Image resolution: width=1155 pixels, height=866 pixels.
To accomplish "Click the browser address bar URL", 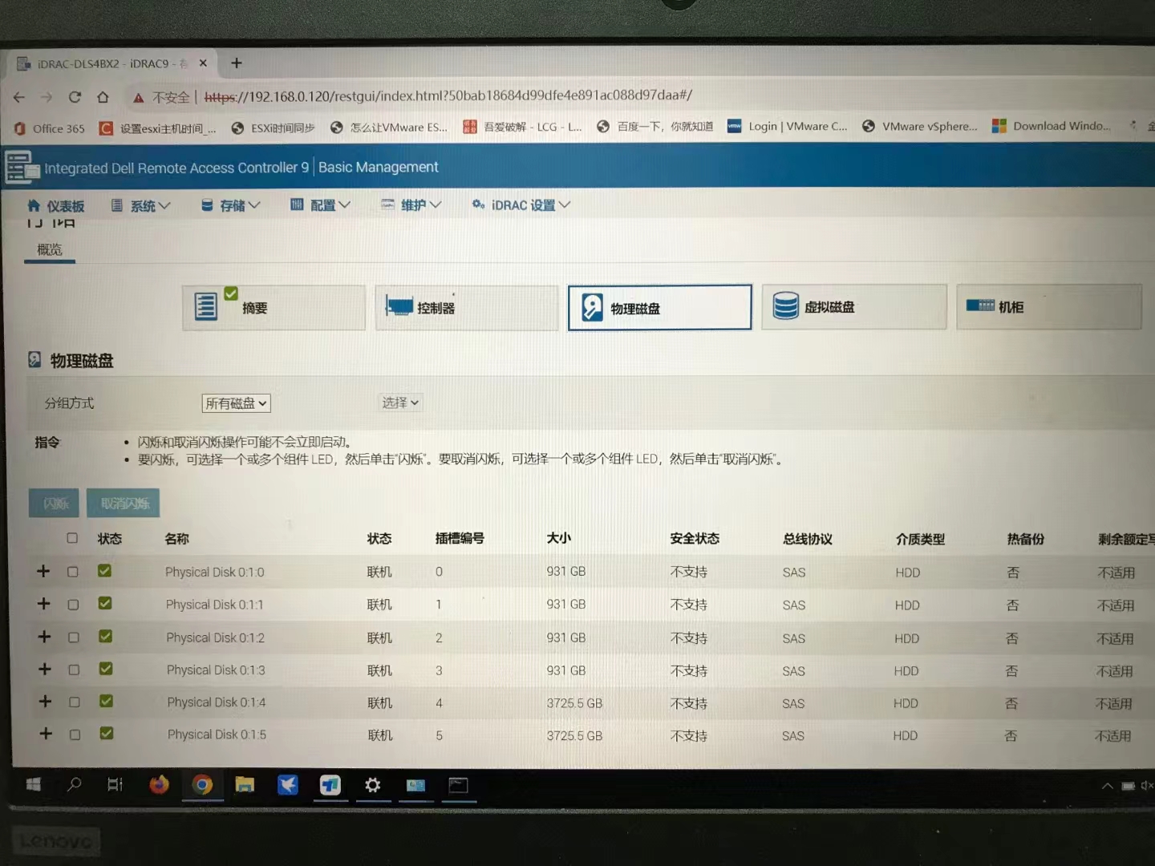I will pos(448,96).
